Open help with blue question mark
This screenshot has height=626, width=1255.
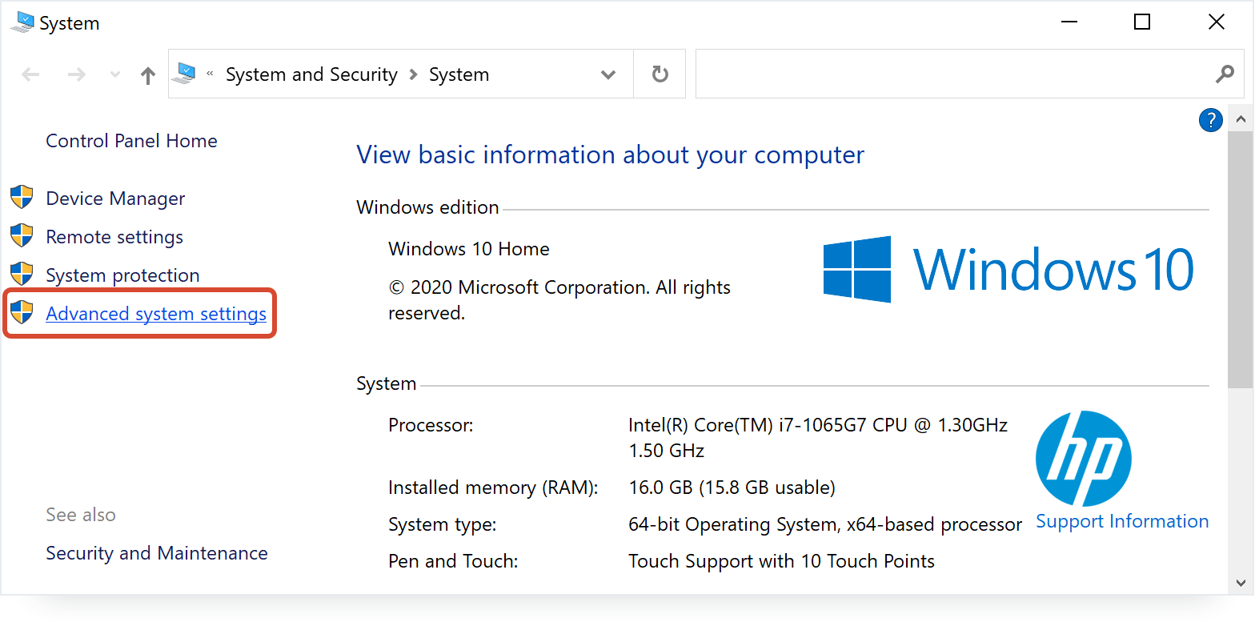pyautogui.click(x=1210, y=120)
